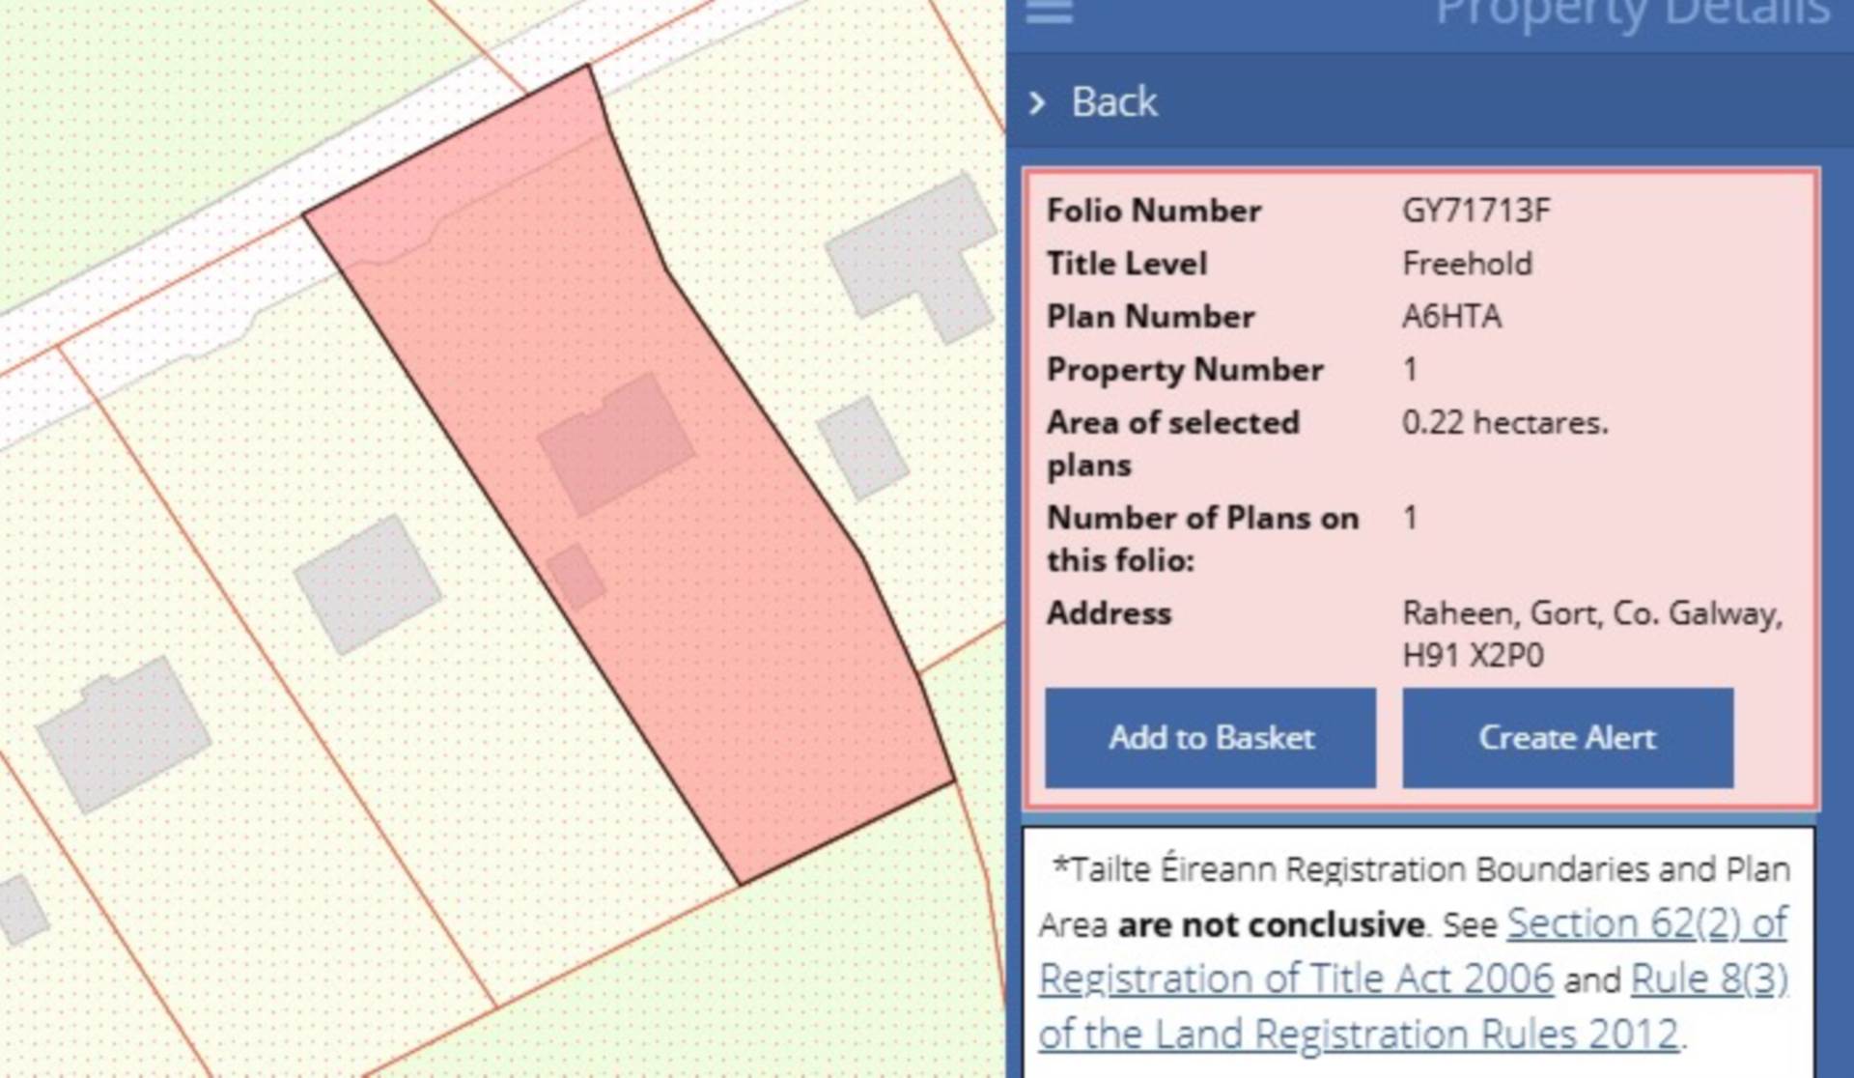Open Section 62(2) Registration of Title Act link

(1645, 924)
